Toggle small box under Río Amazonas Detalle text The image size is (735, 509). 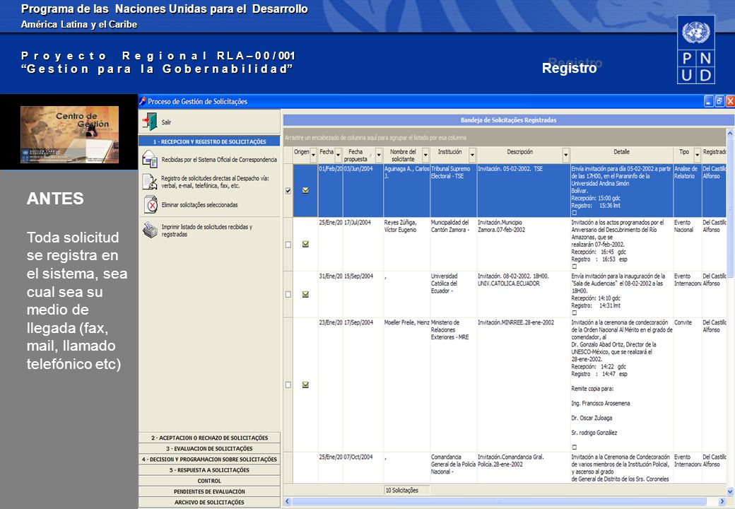coord(574,267)
